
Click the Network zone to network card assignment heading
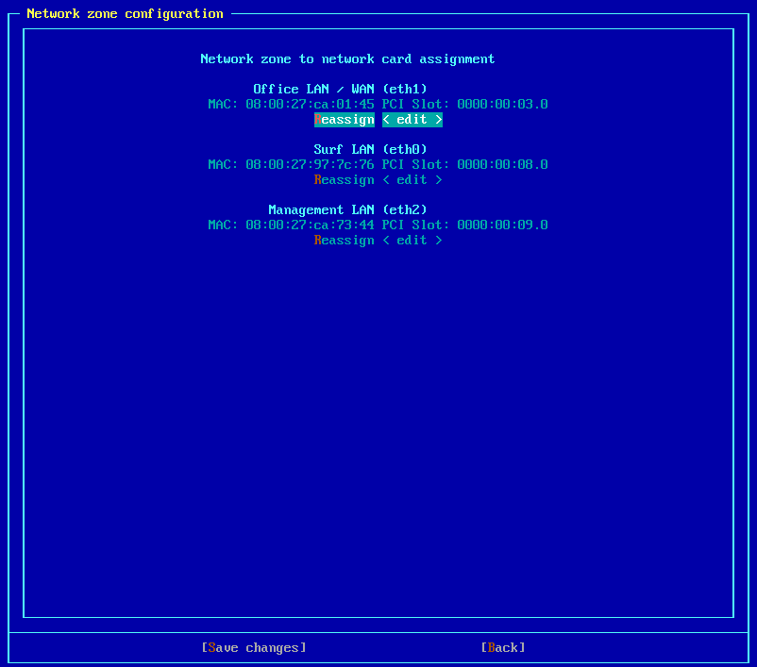347,59
